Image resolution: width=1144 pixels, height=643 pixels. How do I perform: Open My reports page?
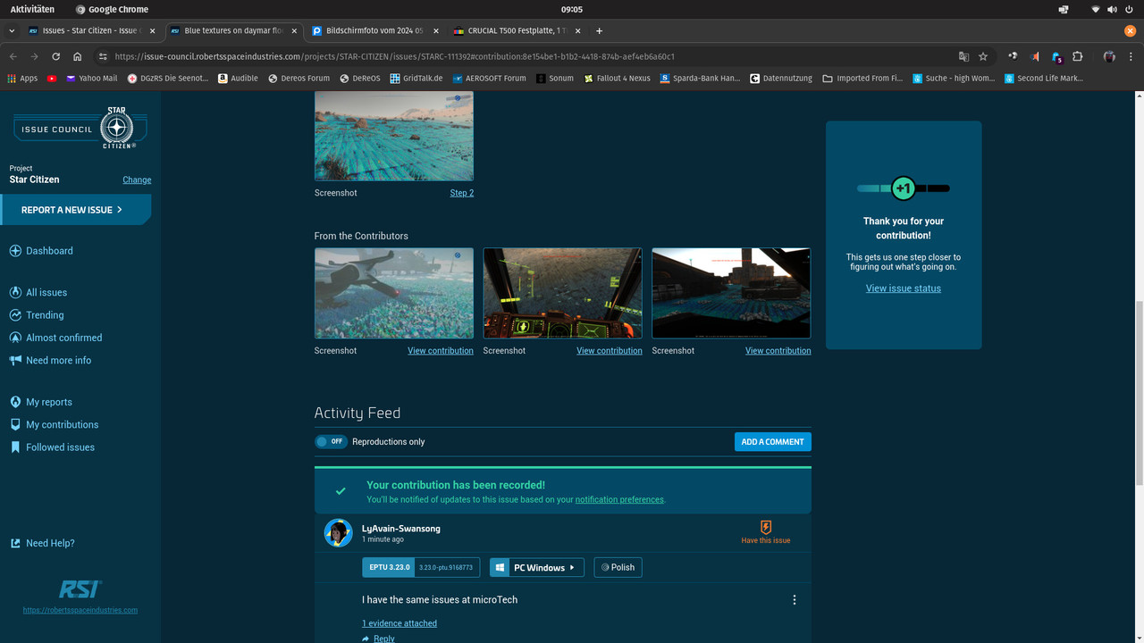click(x=41, y=402)
